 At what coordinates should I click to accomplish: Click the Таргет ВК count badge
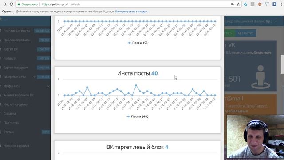point(43,49)
